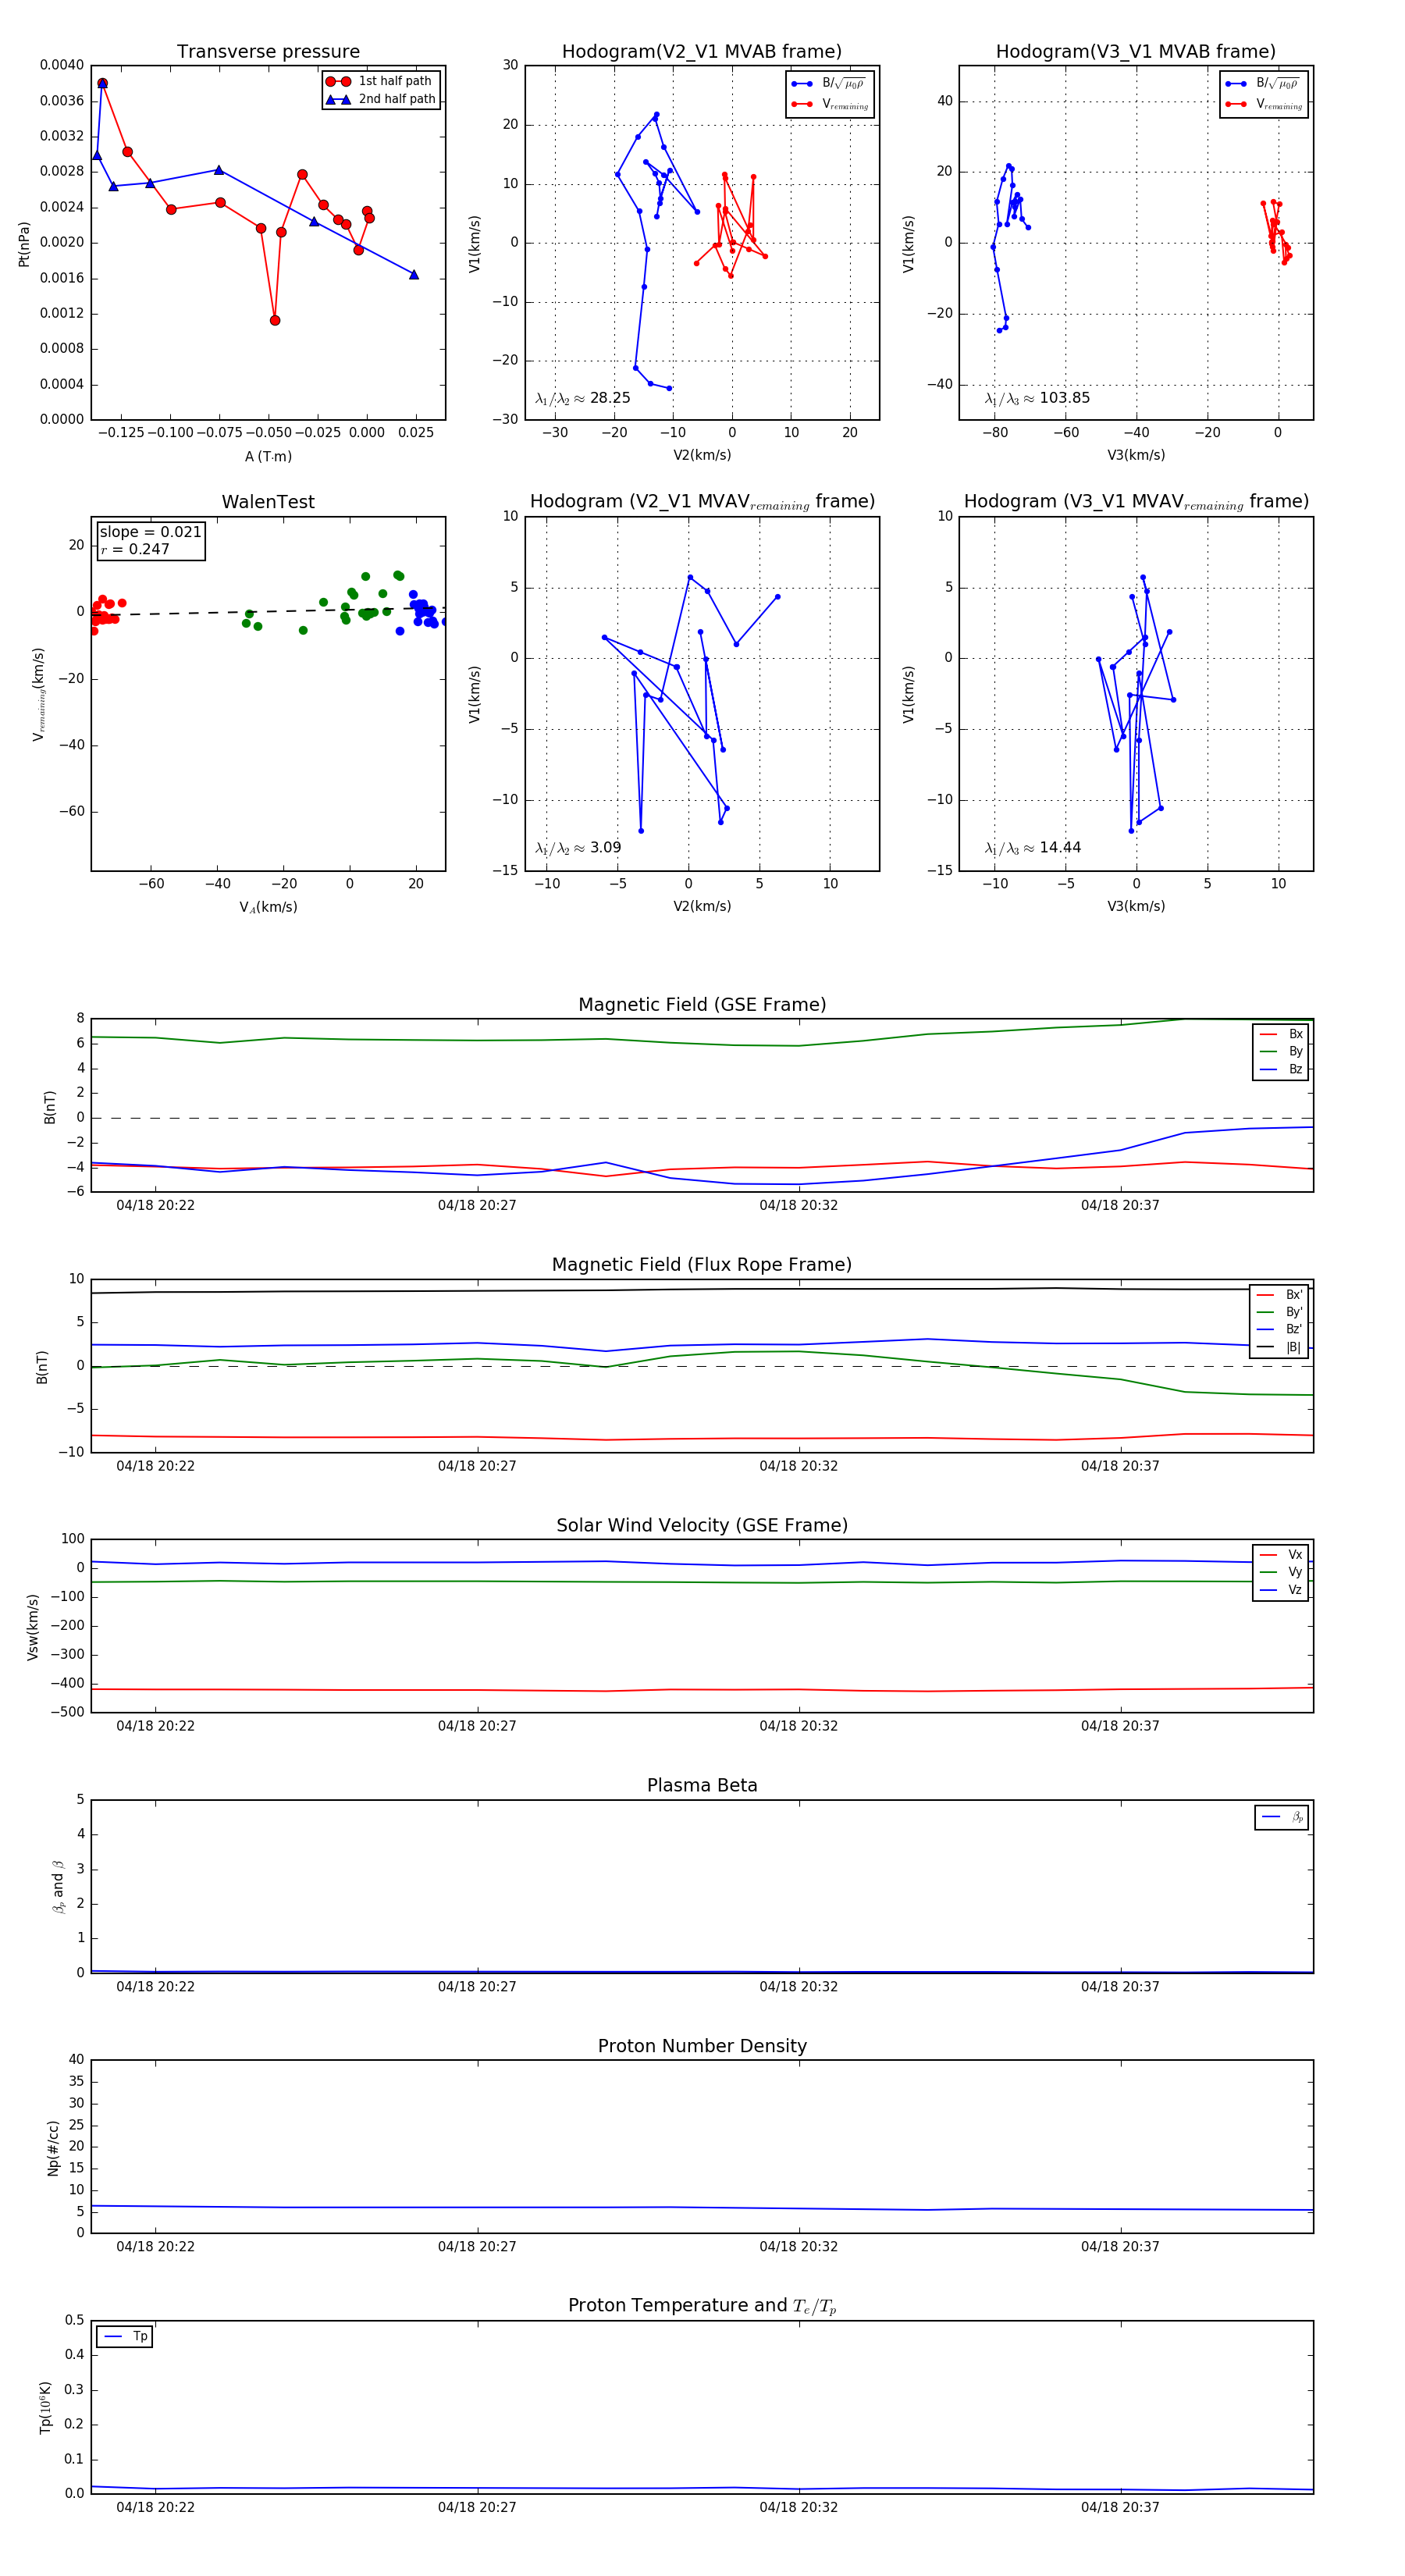Select the 'Bz' legend entry
This screenshot has height=2576, width=1405.
tap(1281, 1069)
